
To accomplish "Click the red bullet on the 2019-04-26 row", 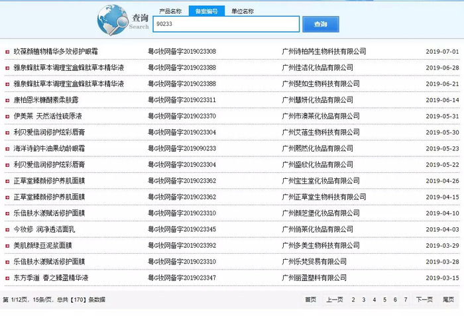I will coord(7,182).
